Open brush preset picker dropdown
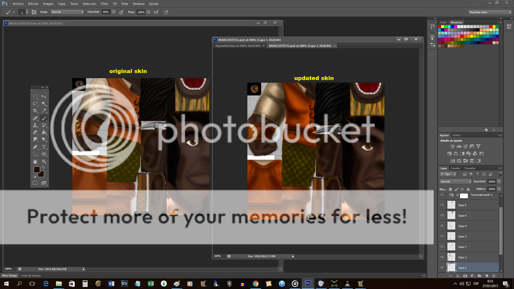The height and width of the screenshot is (289, 514). [x=27, y=12]
